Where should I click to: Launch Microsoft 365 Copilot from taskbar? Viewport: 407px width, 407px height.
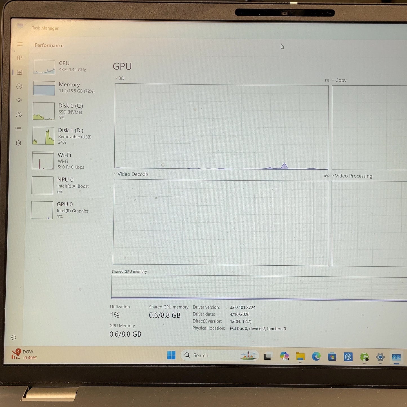(x=284, y=356)
